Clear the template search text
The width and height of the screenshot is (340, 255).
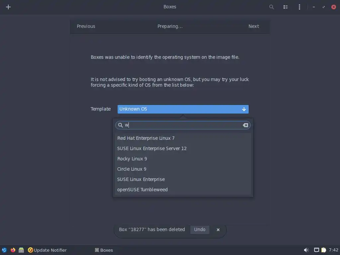pos(245,125)
